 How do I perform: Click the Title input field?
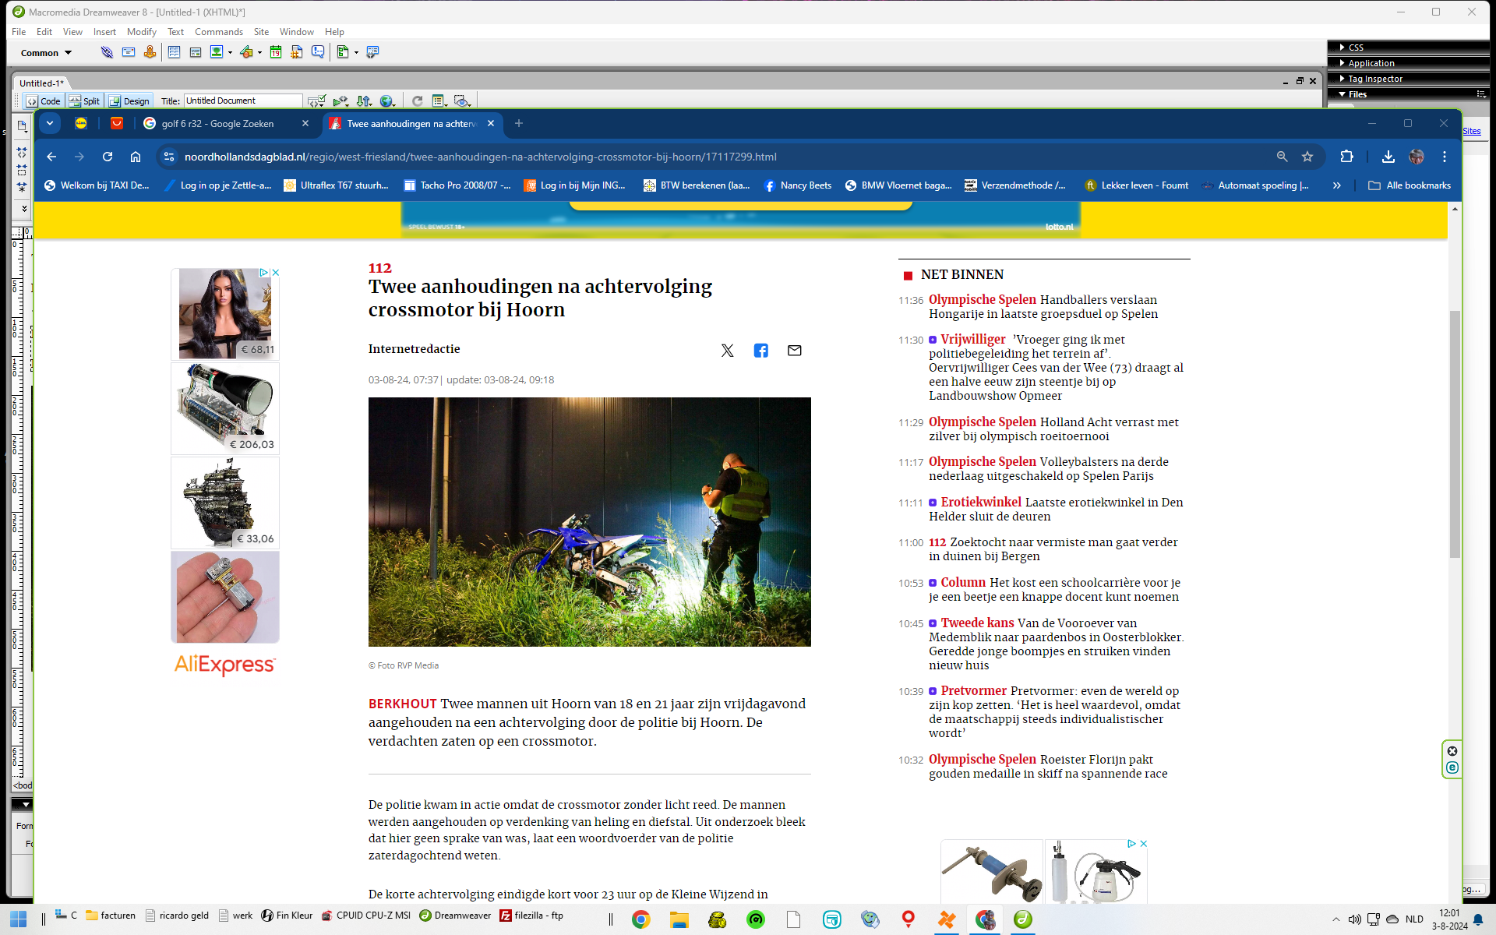tap(243, 101)
